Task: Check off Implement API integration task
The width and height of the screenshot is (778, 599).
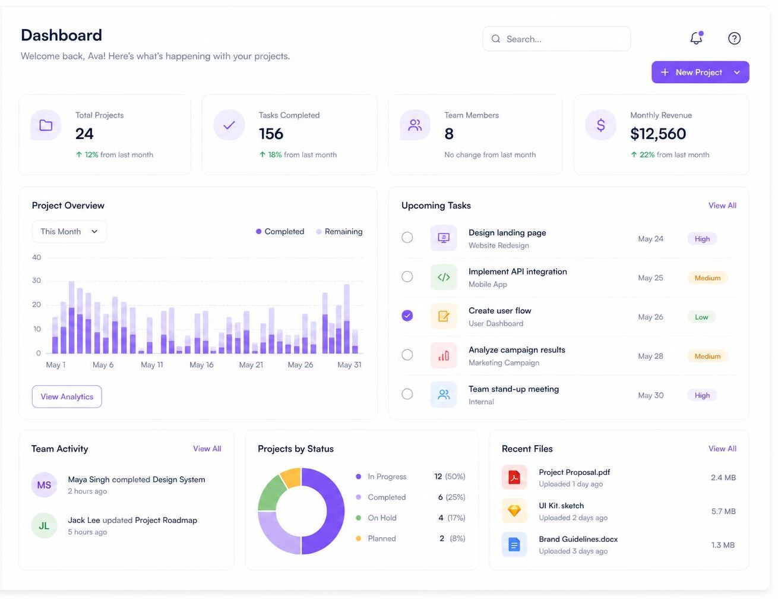Action: 407,277
